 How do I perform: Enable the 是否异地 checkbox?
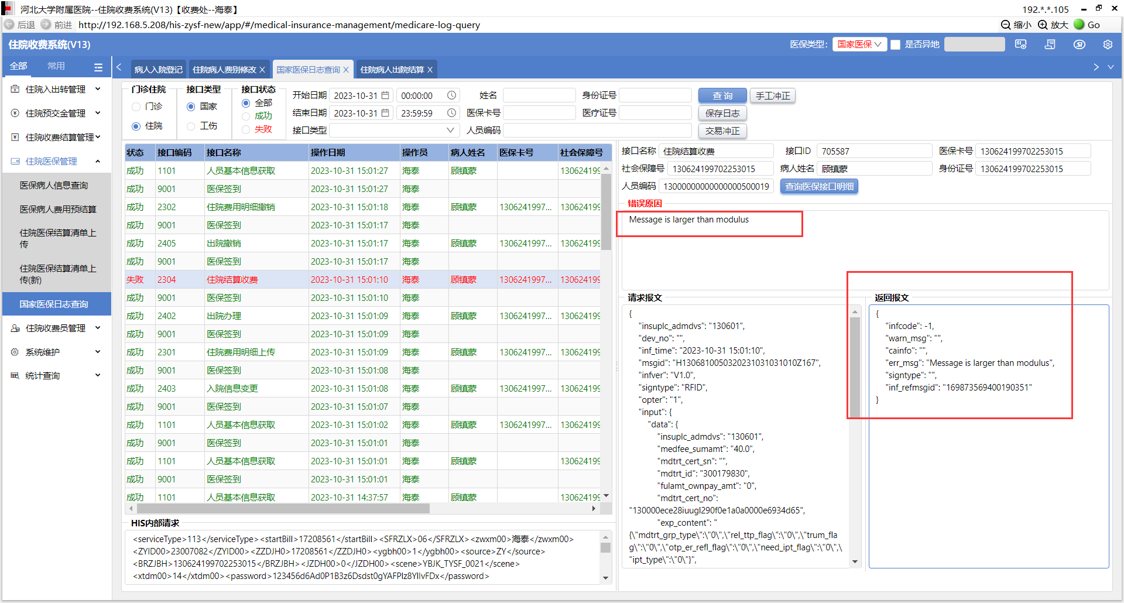click(895, 44)
